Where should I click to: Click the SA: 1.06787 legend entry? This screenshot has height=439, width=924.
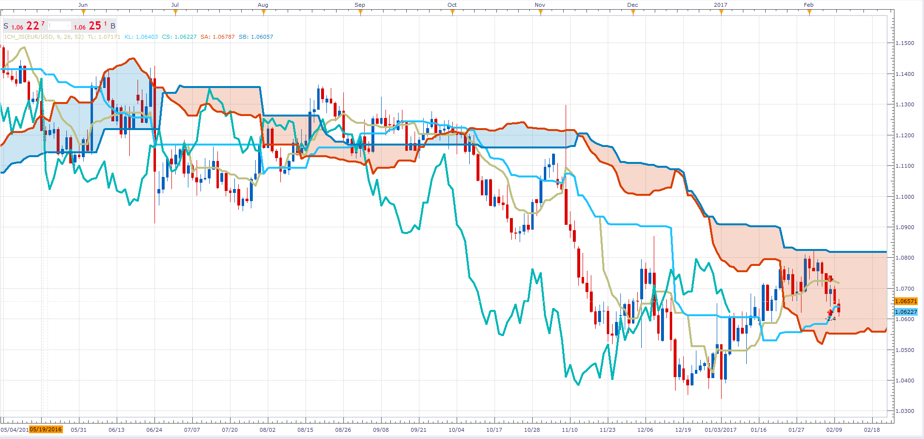(x=217, y=37)
